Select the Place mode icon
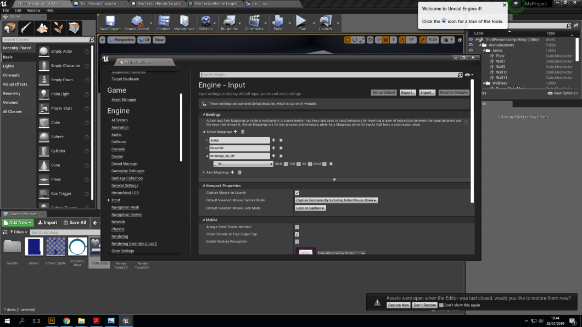This screenshot has height=327, width=582. point(10,28)
